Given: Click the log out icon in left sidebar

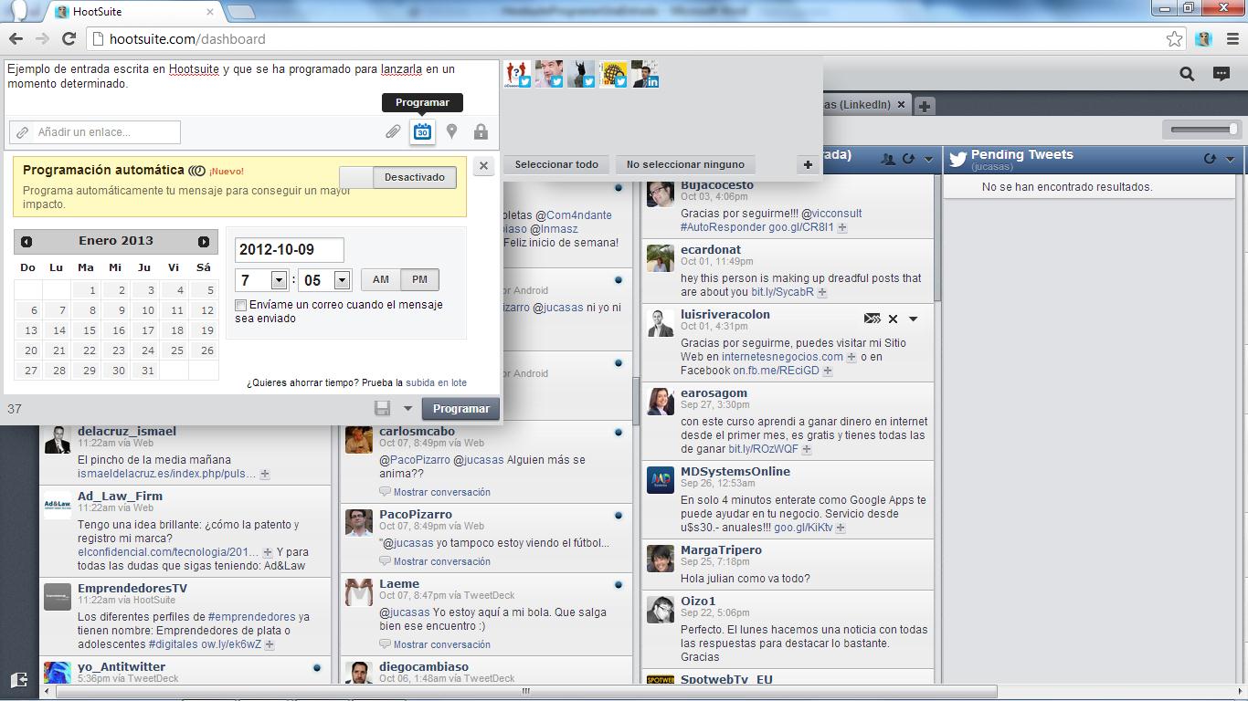Looking at the screenshot, I should coord(19,680).
